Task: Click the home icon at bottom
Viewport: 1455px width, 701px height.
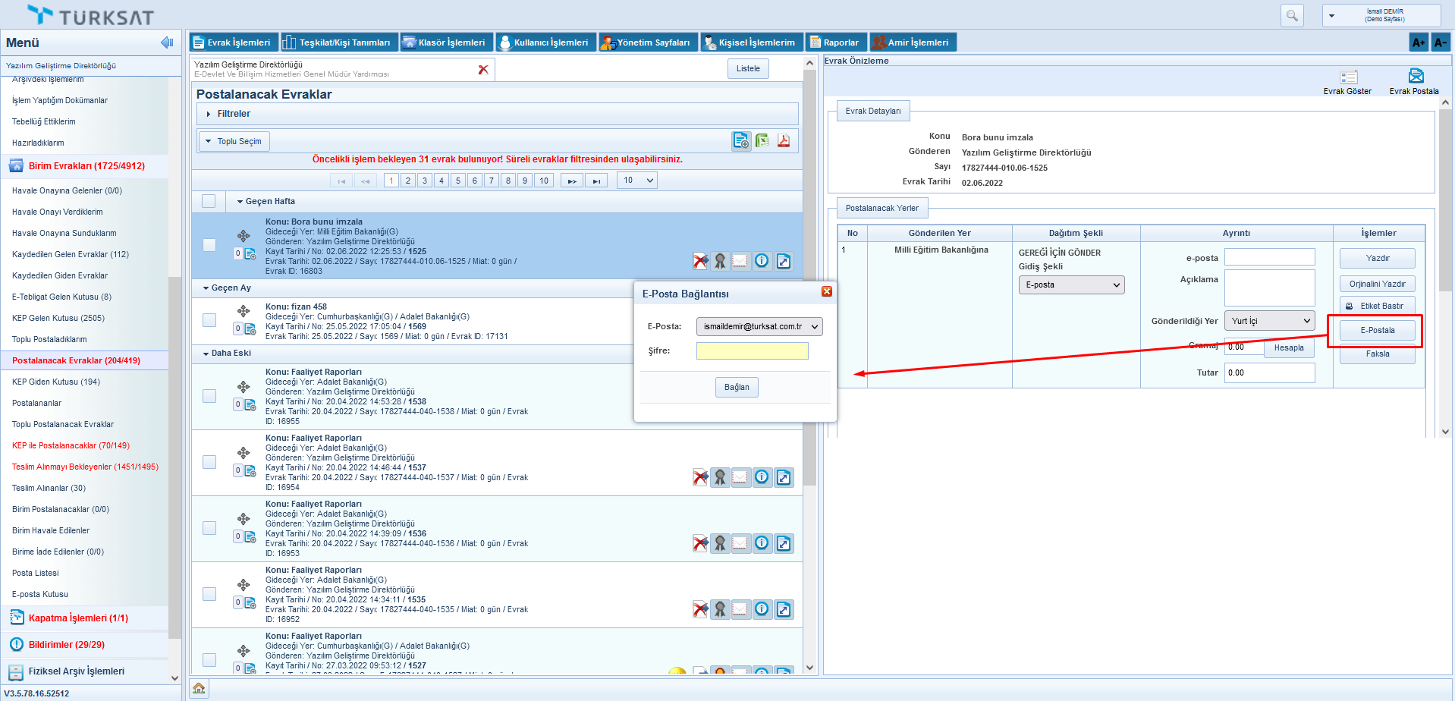Action: tap(199, 688)
